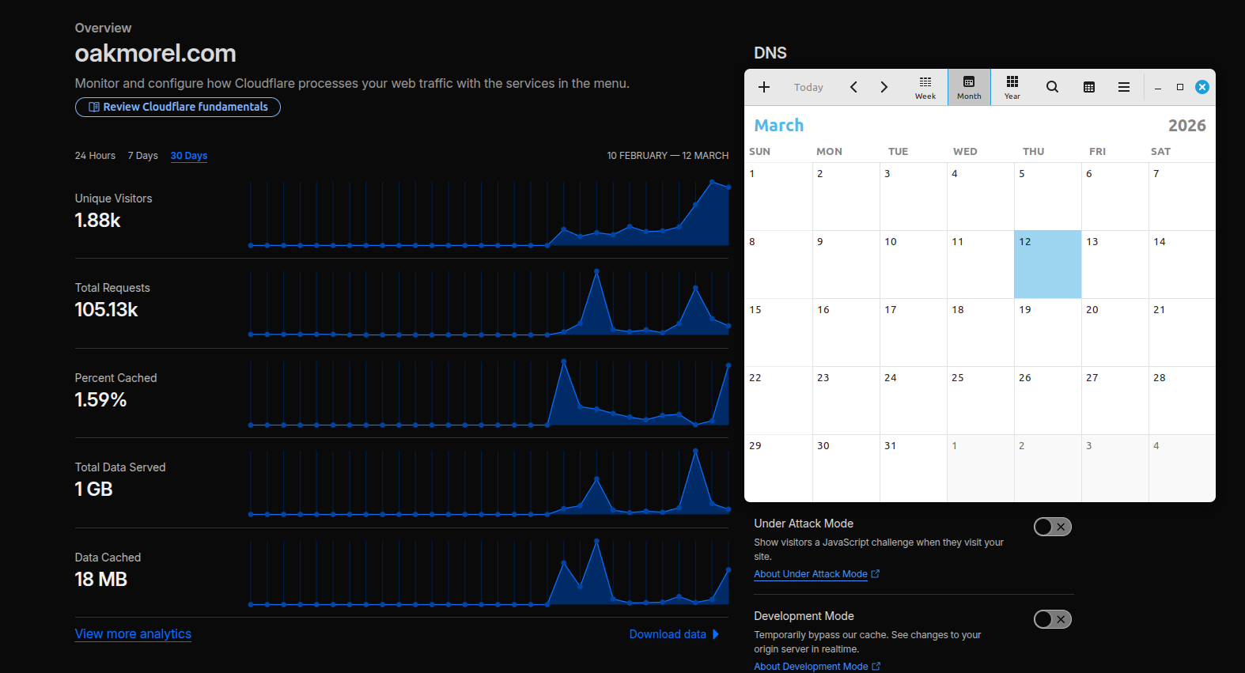Show analytics for 24 Hours

tap(95, 156)
